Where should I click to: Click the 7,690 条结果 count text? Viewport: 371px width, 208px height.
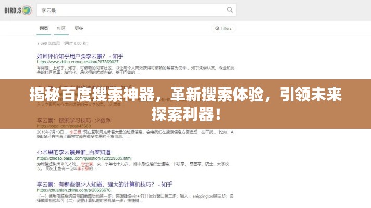pyautogui.click(x=48, y=43)
